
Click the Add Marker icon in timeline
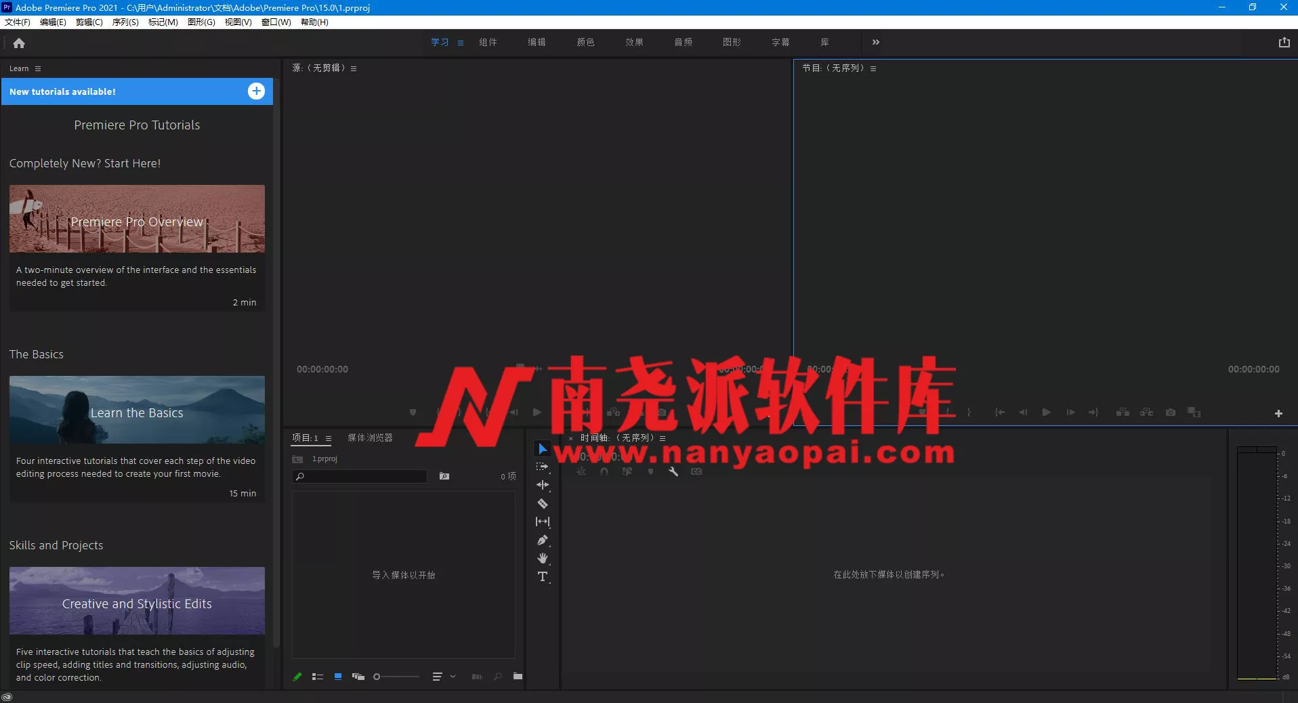[650, 471]
